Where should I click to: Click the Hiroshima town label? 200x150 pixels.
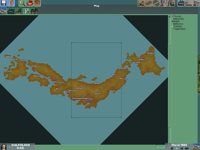point(32,66)
